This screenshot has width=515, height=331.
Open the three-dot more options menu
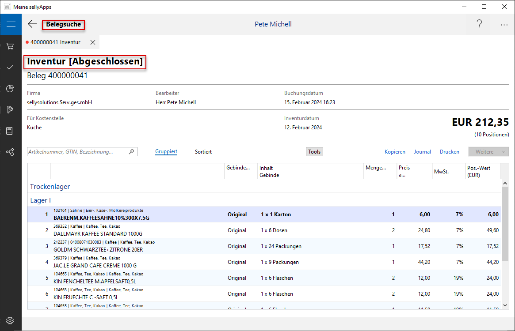[x=504, y=25]
